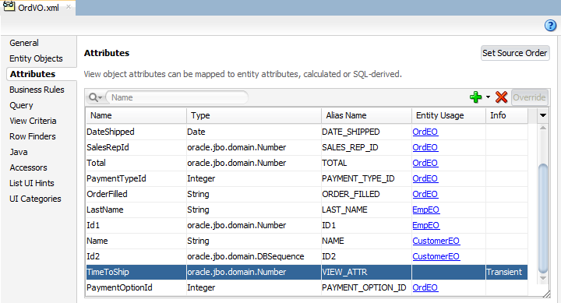Sort by Alias Name column header
Image resolution: width=561 pixels, height=303 pixels.
[x=366, y=115]
